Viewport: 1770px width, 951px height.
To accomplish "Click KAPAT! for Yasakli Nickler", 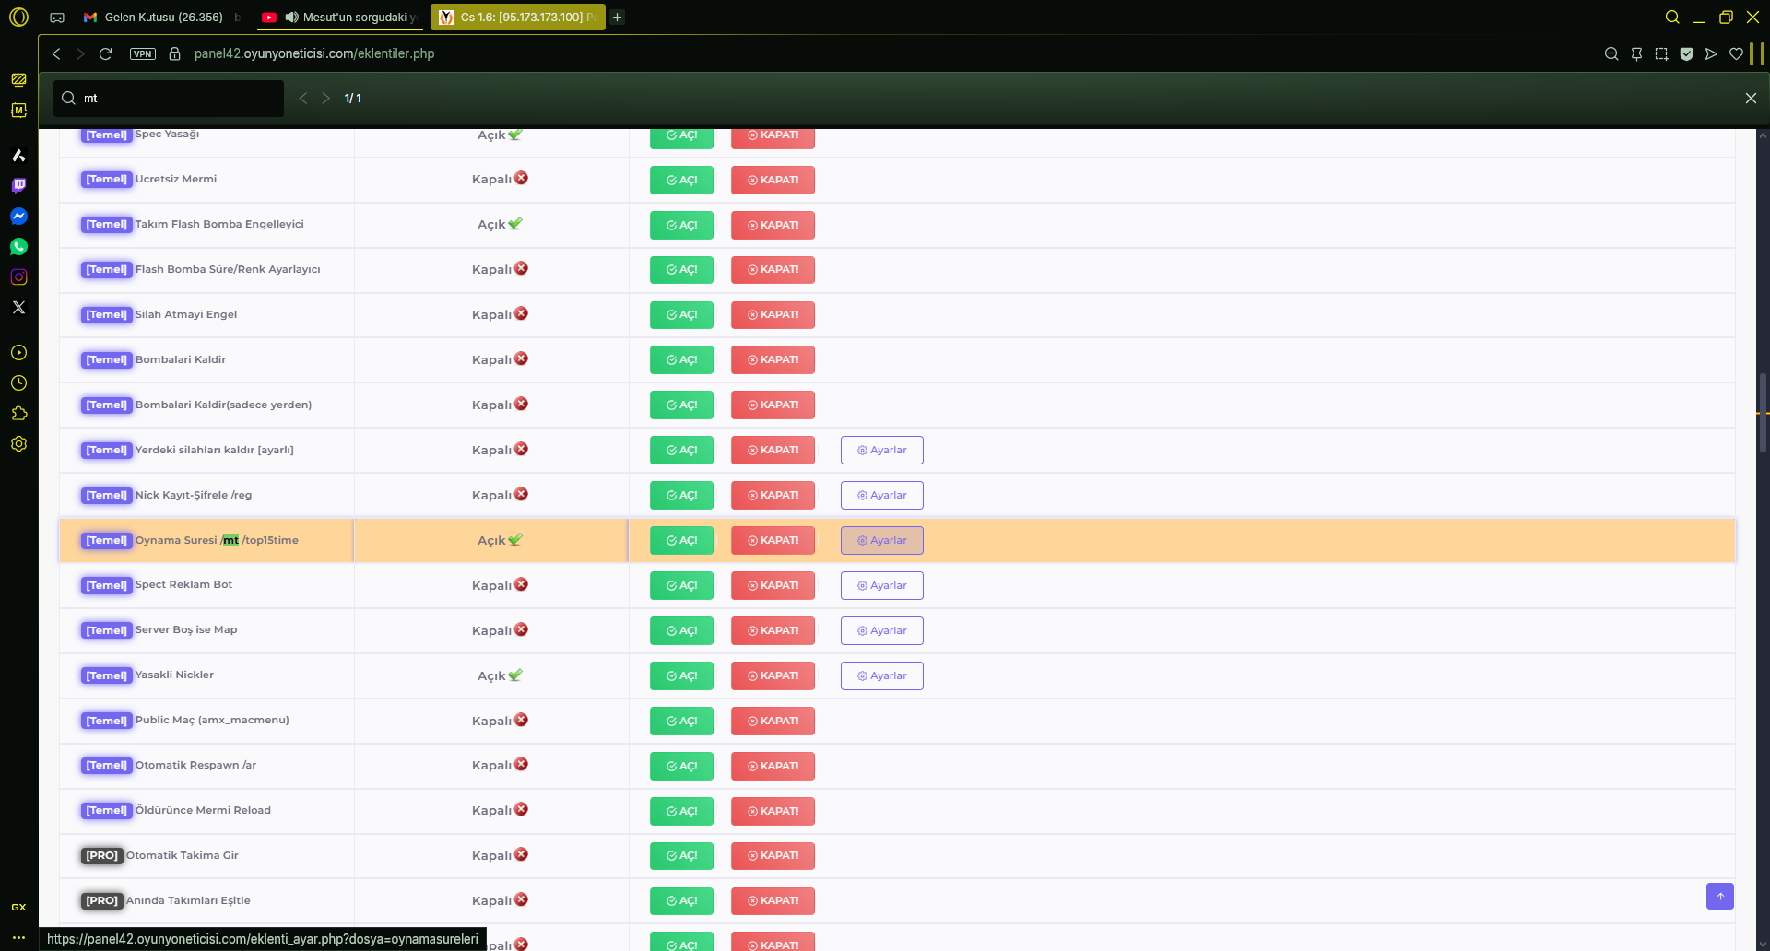I will coord(773,675).
